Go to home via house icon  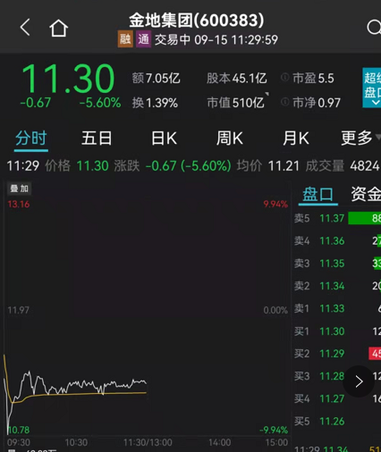tap(58, 28)
